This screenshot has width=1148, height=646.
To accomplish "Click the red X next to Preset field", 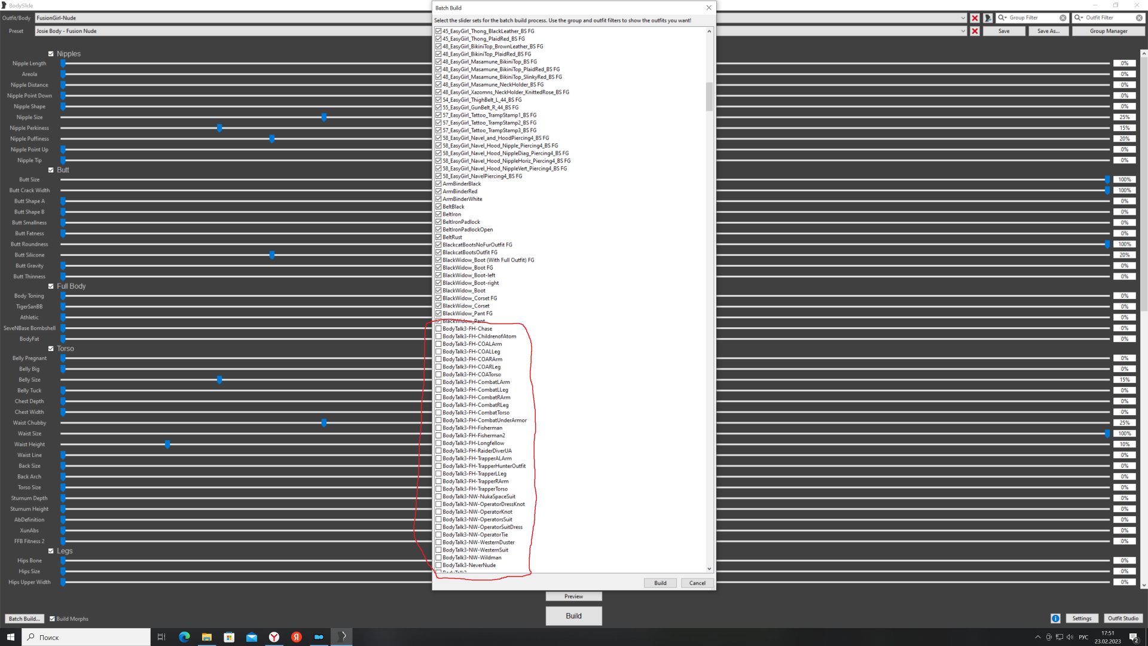I will coord(975,31).
